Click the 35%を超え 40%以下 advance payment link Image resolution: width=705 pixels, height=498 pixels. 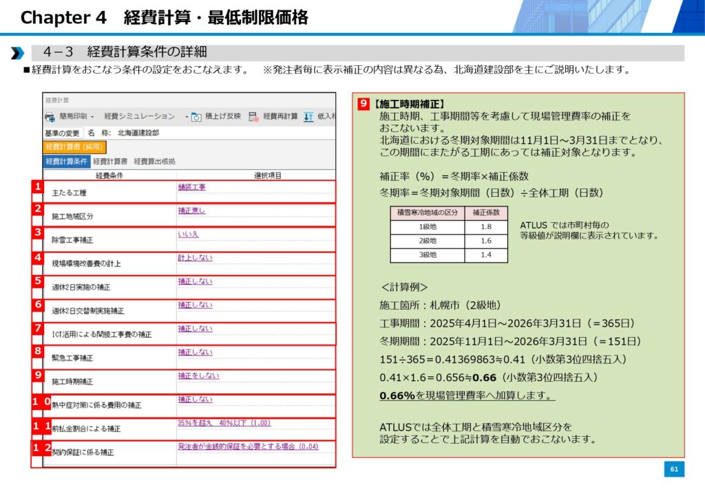(x=224, y=423)
